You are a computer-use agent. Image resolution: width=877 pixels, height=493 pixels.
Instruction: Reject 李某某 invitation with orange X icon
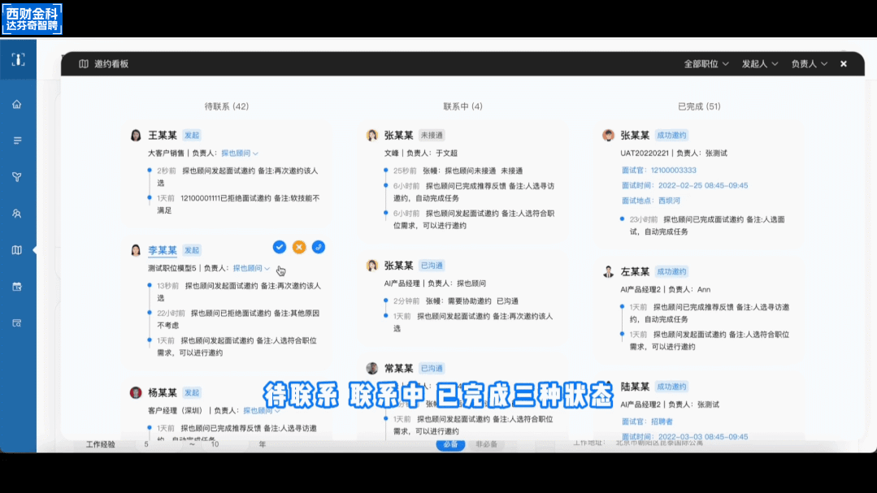pos(299,247)
